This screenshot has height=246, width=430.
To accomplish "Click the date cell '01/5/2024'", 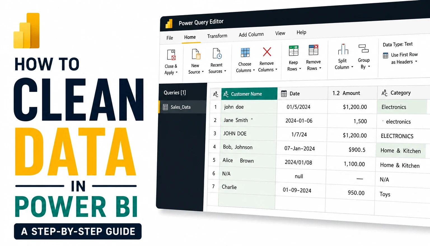I will 302,107.
